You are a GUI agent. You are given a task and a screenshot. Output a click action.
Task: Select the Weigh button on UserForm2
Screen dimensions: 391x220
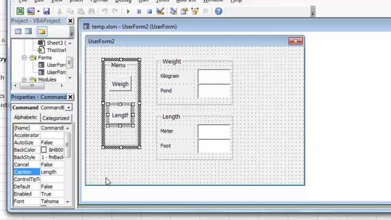tap(120, 84)
